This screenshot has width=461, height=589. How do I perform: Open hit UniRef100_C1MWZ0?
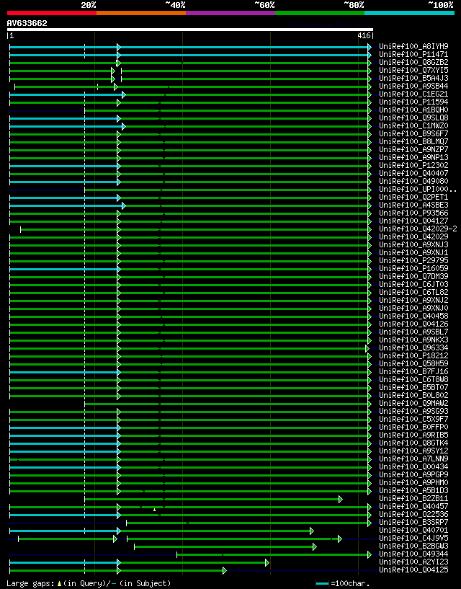[413, 126]
